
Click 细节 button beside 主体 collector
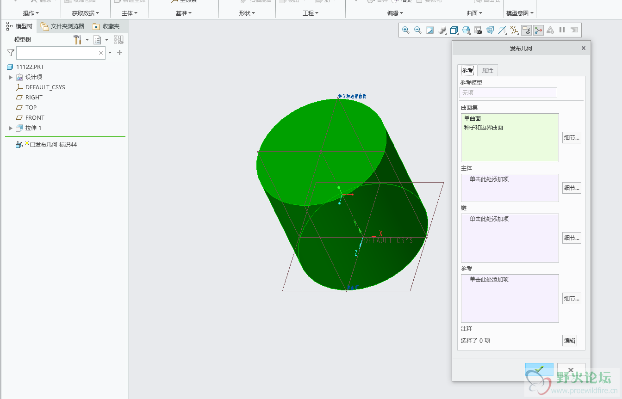(572, 188)
